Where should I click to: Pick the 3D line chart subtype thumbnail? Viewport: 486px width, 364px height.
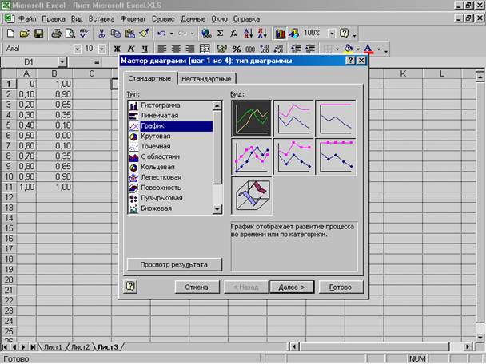pyautogui.click(x=251, y=196)
